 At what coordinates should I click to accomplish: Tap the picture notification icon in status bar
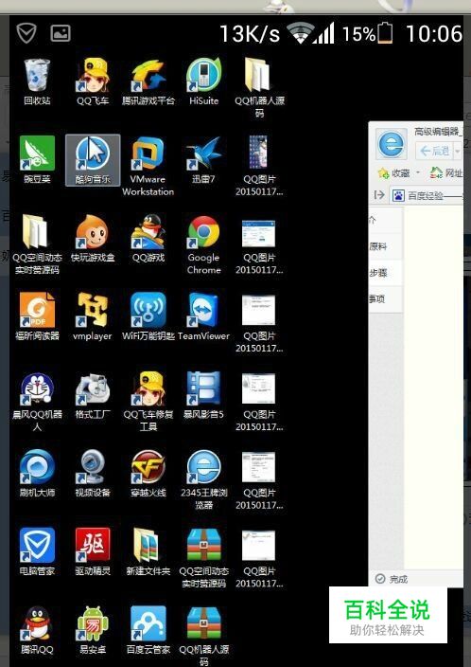pyautogui.click(x=61, y=33)
